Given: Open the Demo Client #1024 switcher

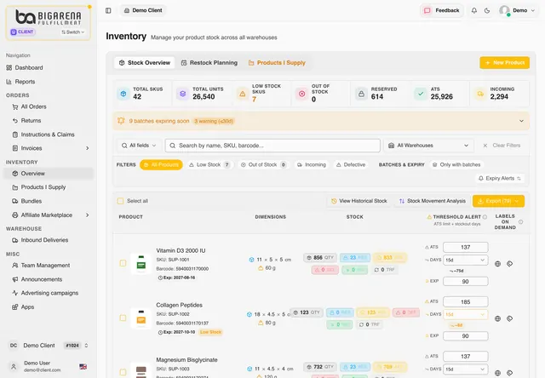Looking at the screenshot, I should (49, 346).
